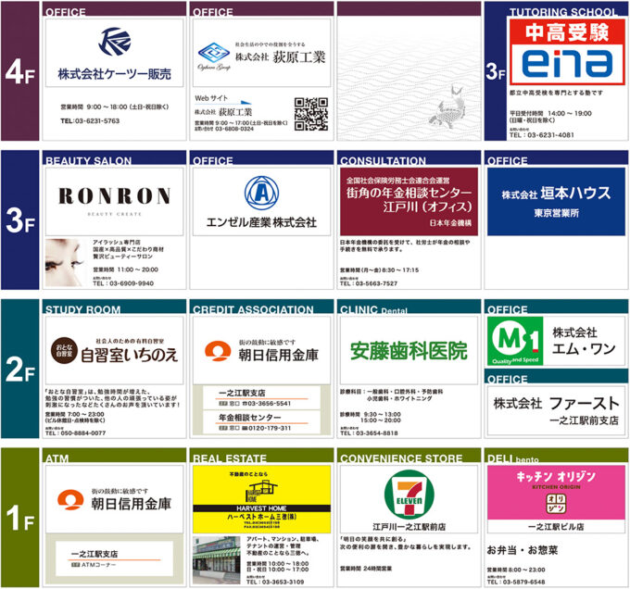Click the Ke-Two striped K logo
The height and width of the screenshot is (589, 630).
[x=115, y=42]
